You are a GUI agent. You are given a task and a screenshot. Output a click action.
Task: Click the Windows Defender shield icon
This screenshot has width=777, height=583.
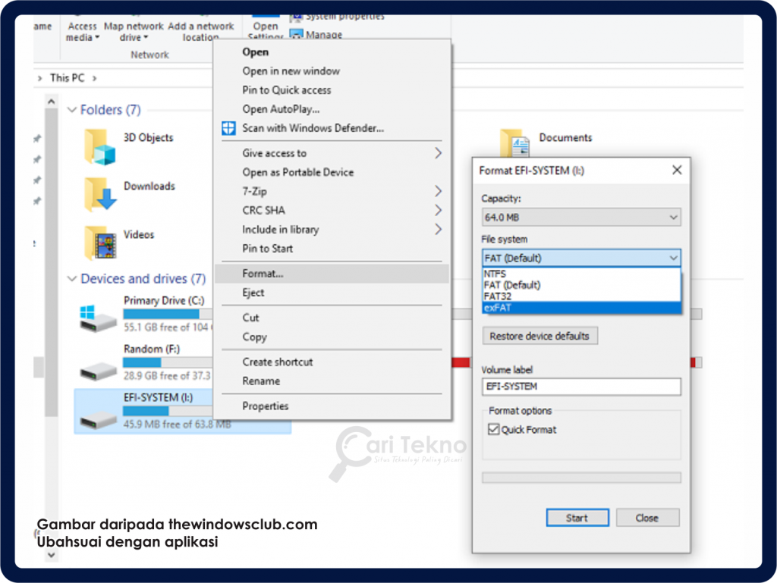pos(228,127)
